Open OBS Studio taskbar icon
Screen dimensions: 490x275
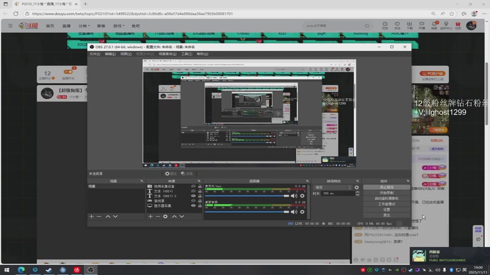(x=91, y=269)
